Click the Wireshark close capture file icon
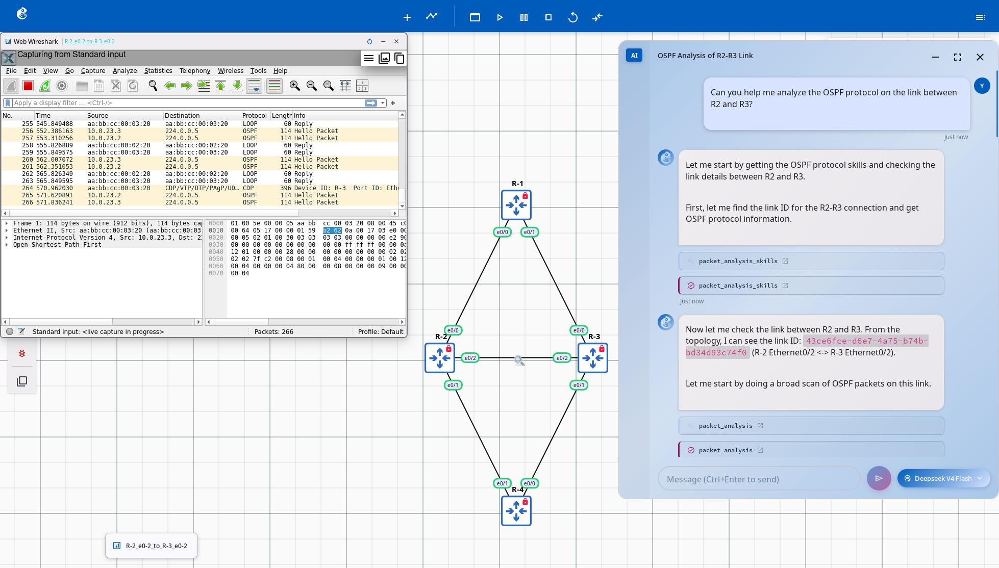The width and height of the screenshot is (999, 568). point(116,86)
